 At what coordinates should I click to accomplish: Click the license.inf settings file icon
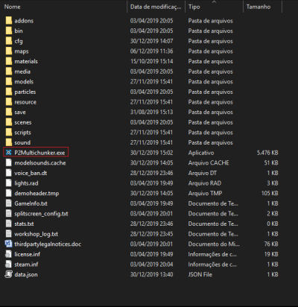click(9, 254)
